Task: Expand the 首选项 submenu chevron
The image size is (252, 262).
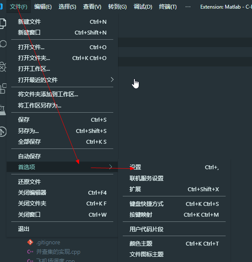Action: tap(110, 167)
